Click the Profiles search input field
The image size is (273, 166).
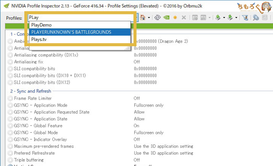point(82,17)
